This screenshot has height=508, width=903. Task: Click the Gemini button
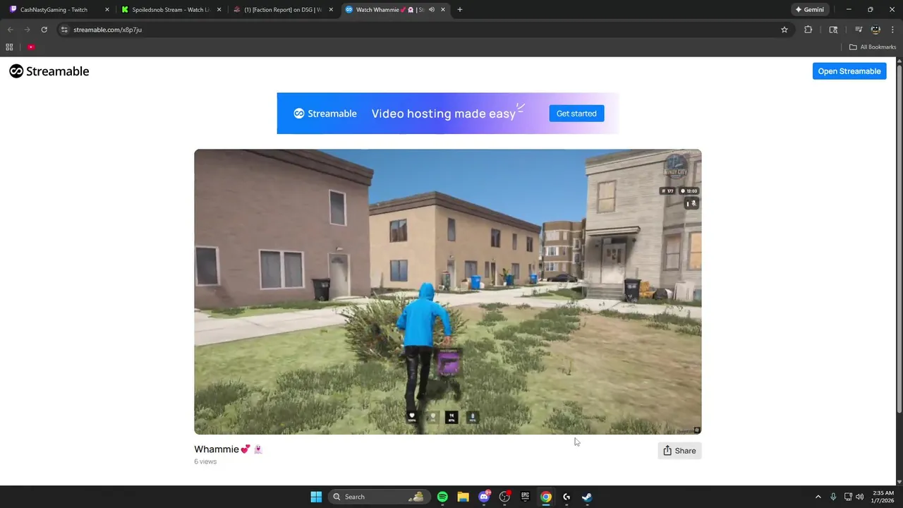pos(809,10)
